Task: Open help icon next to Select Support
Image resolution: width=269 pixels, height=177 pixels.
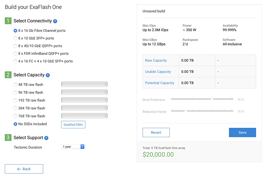Action: point(46,138)
